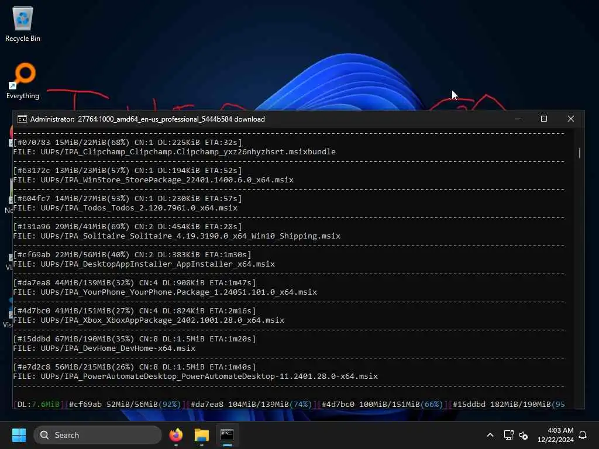The width and height of the screenshot is (599, 449).
Task: Click the taskbar Search box
Action: (x=98, y=435)
